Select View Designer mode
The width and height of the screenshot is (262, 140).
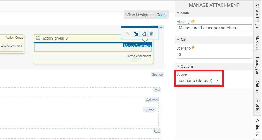click(139, 15)
